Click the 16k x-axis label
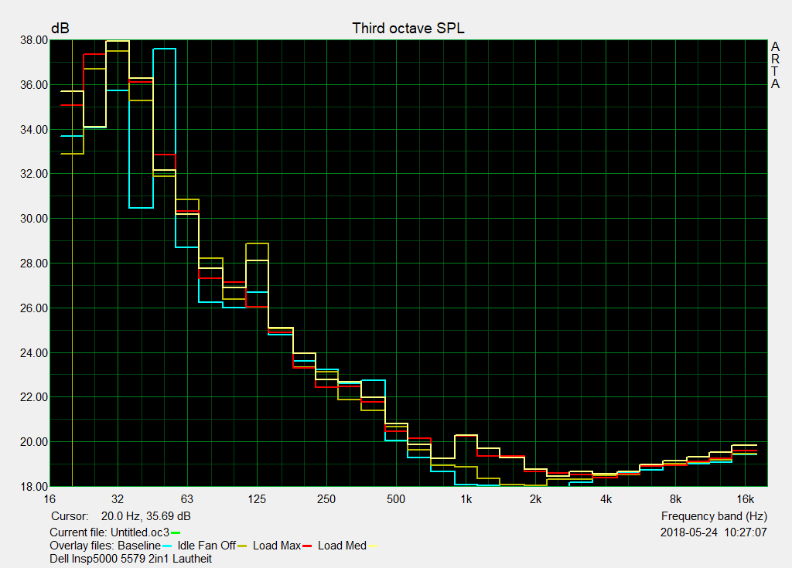The image size is (792, 568). (745, 499)
